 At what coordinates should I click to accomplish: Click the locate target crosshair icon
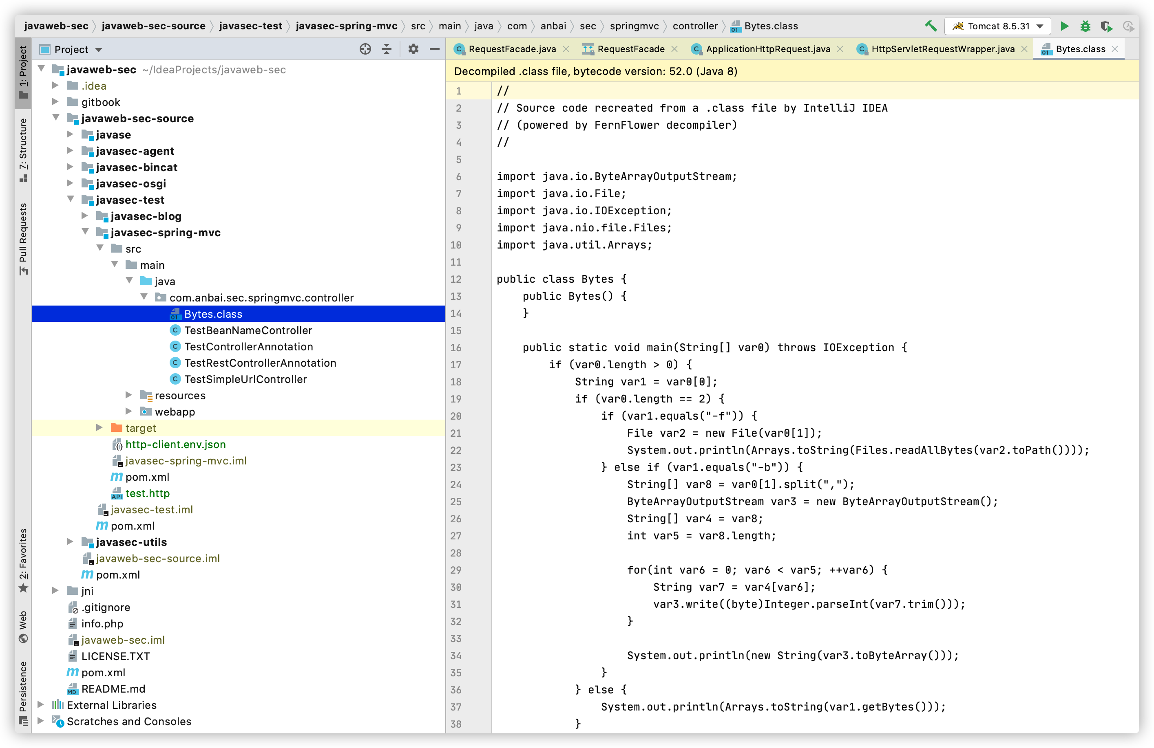click(365, 49)
